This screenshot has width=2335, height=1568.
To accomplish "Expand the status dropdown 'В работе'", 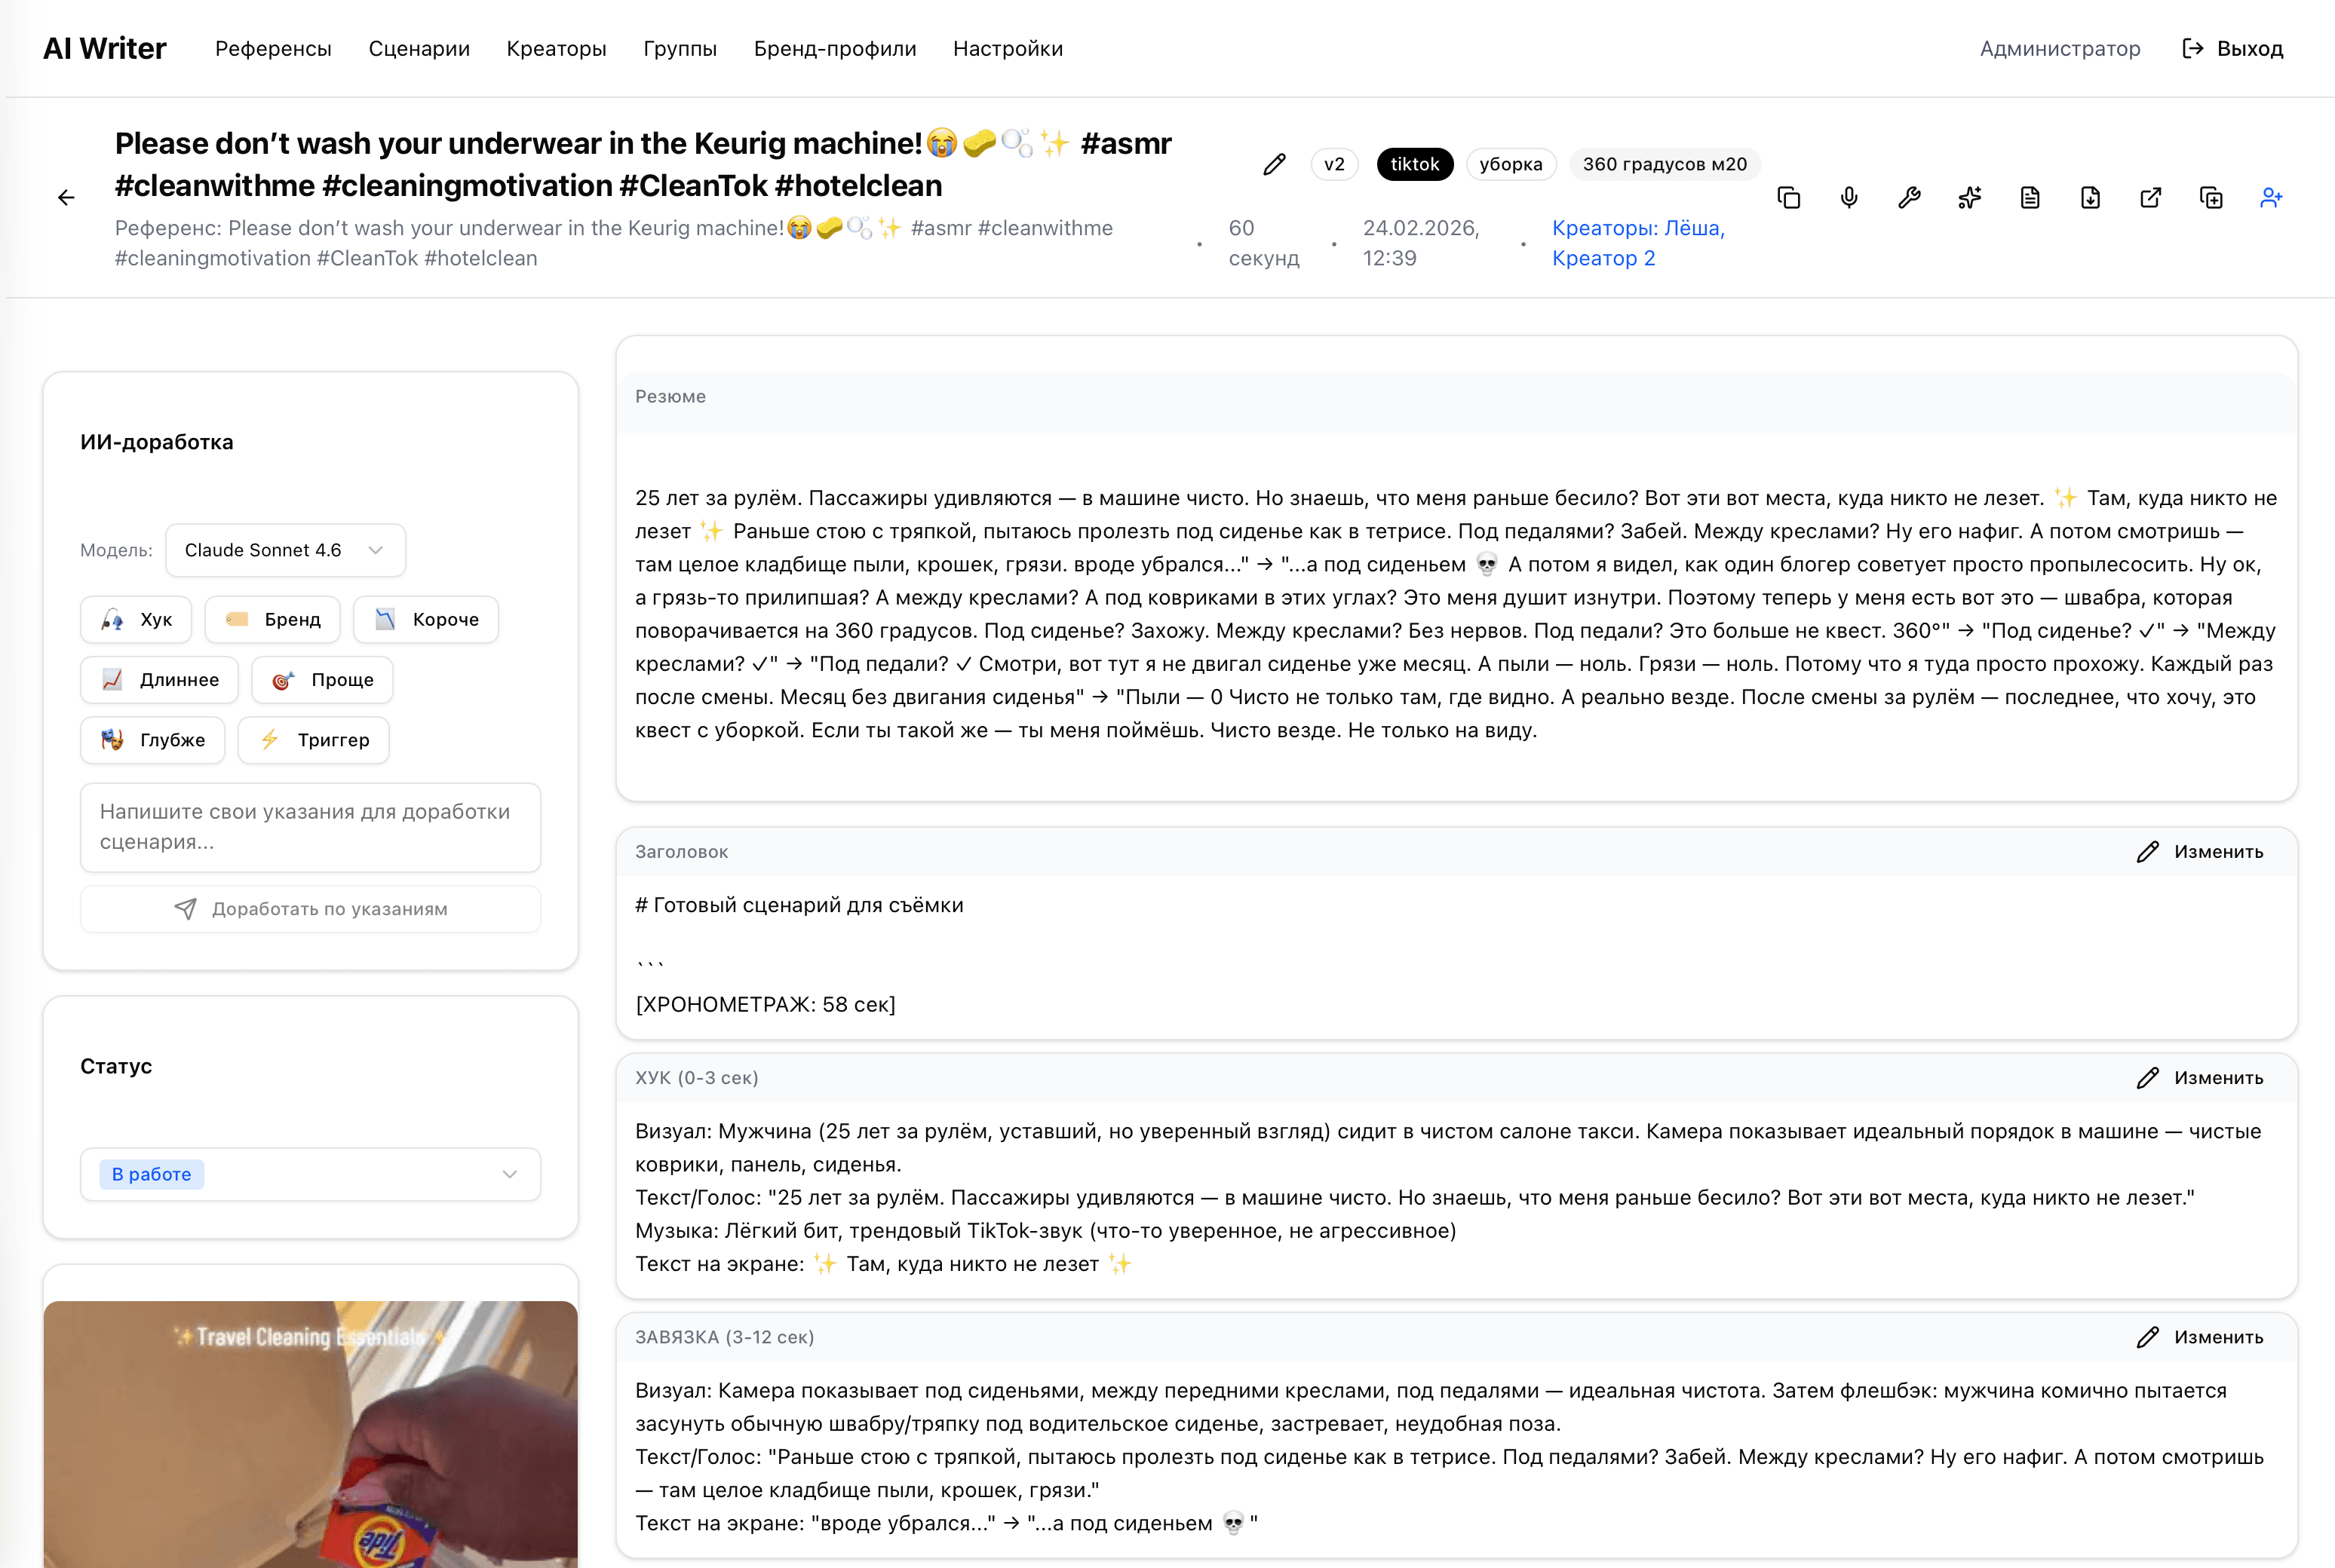I will click(309, 1174).
